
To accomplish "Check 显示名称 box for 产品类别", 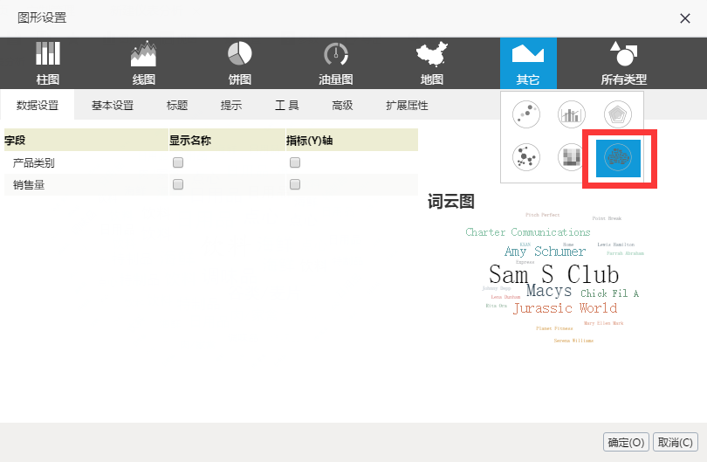I will (178, 162).
